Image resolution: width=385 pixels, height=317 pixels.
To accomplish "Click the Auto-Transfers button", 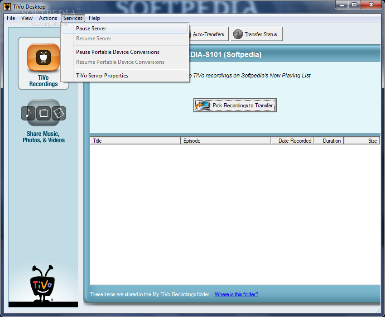I will click(208, 34).
